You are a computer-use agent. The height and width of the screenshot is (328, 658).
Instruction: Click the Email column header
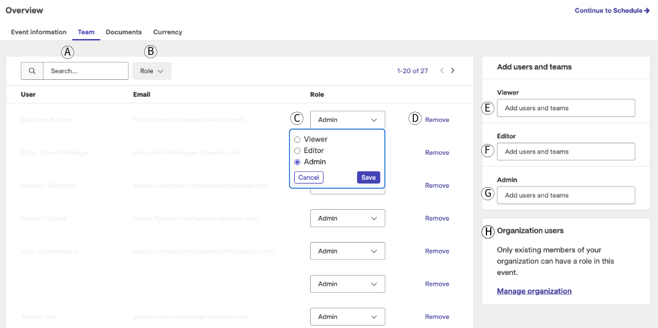[142, 94]
